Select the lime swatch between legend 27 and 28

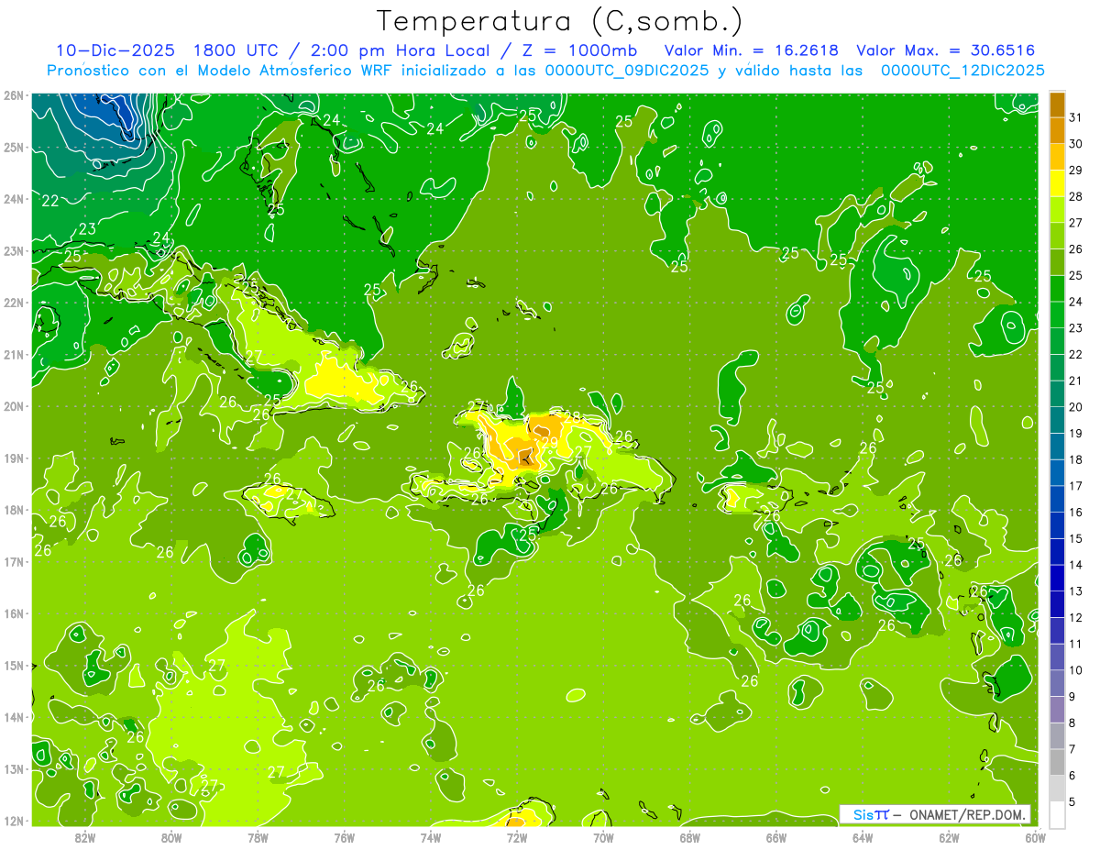1057,209
